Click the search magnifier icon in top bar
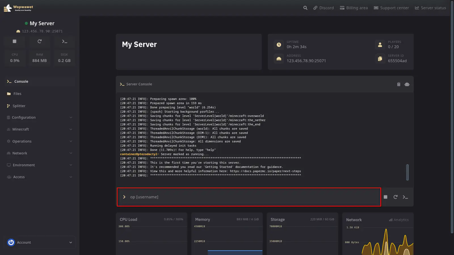454x255 pixels. coord(305,8)
